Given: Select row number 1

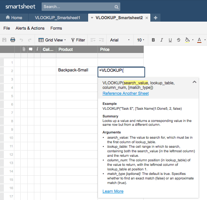Looking at the screenshot, I should tap(12, 62).
